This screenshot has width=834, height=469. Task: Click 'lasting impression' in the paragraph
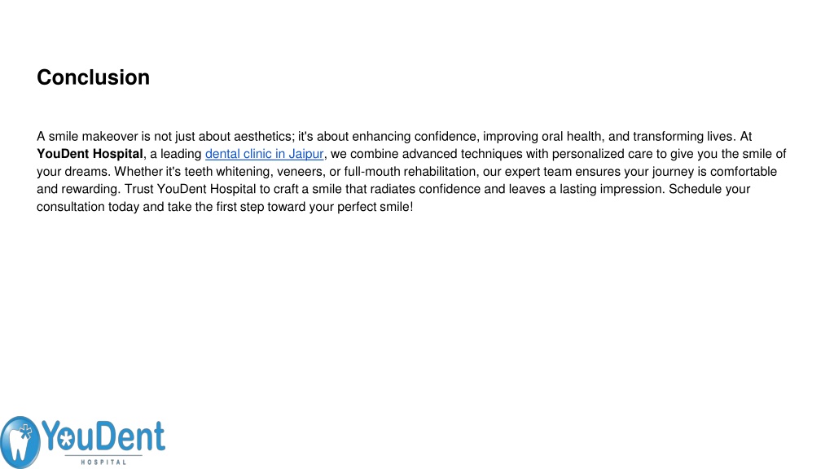point(610,189)
